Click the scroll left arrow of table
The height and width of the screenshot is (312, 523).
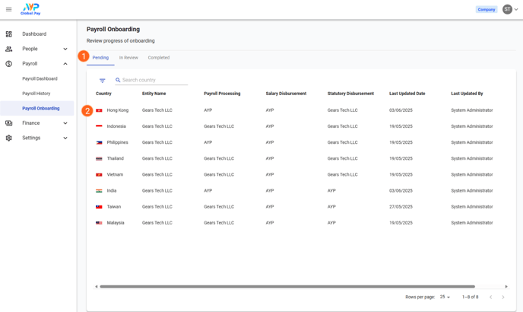pos(97,287)
